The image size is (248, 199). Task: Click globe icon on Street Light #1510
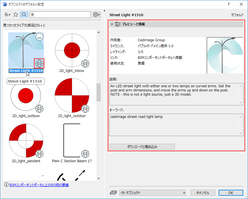tap(39, 63)
